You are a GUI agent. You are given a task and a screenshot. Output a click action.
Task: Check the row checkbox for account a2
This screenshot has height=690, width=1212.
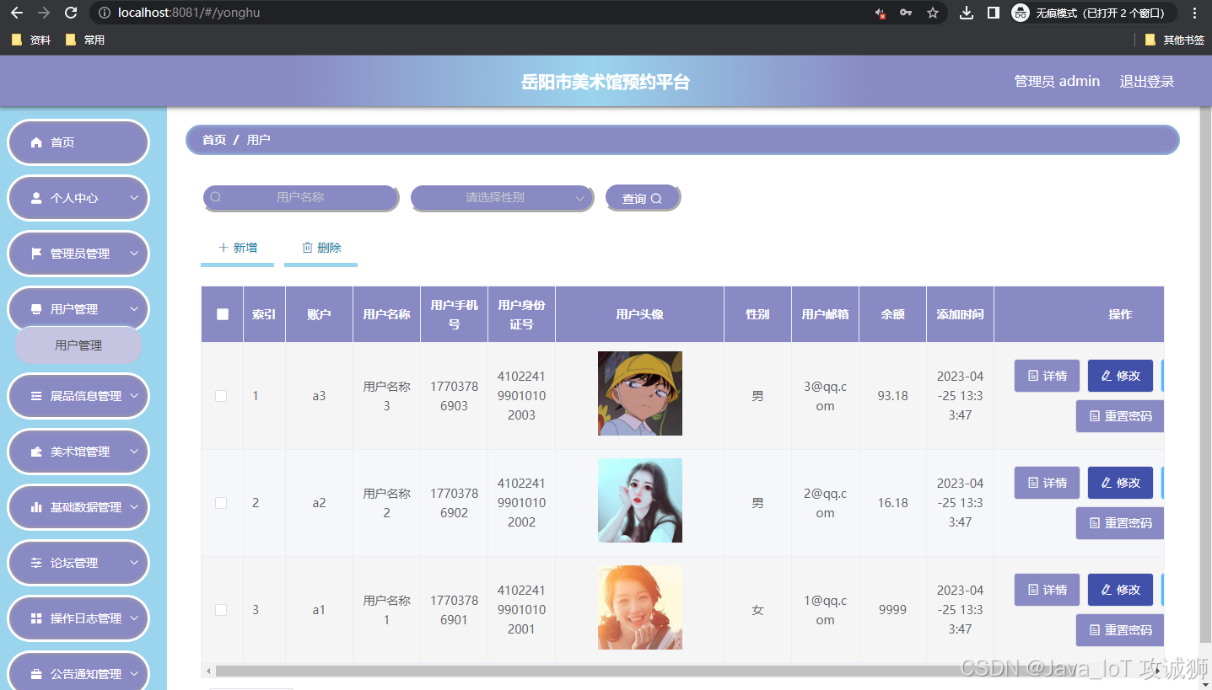pos(221,503)
